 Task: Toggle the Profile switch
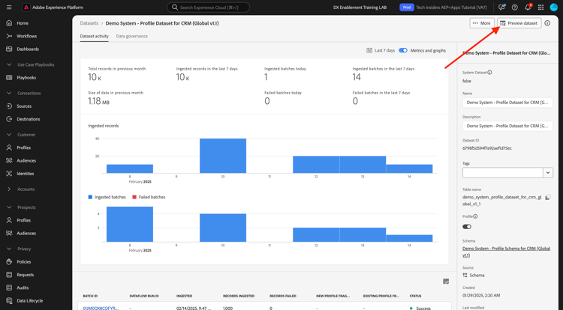click(x=467, y=227)
